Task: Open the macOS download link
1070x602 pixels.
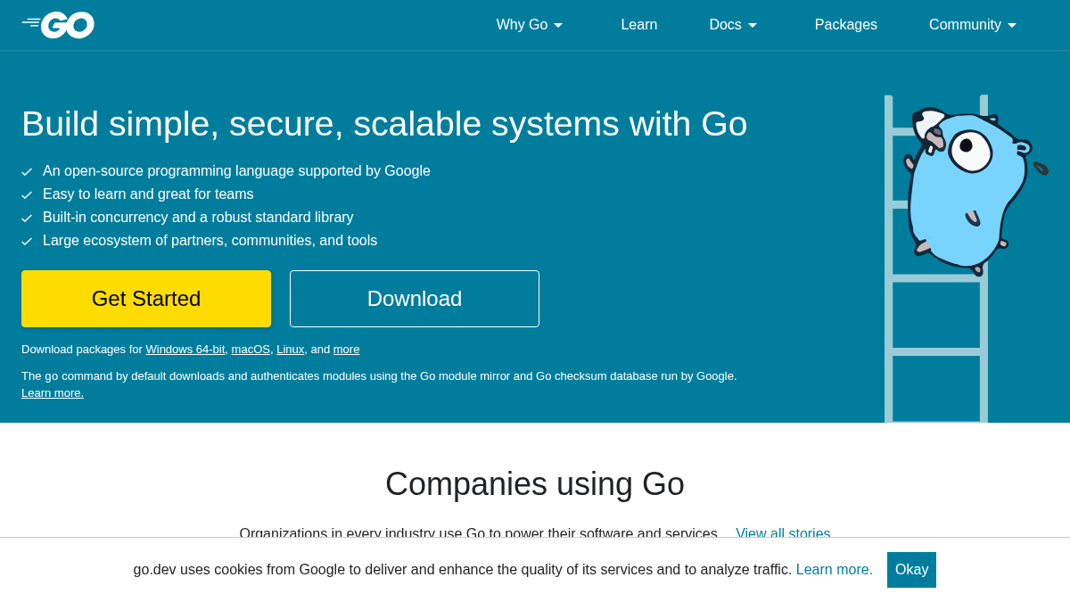Action: (x=251, y=350)
